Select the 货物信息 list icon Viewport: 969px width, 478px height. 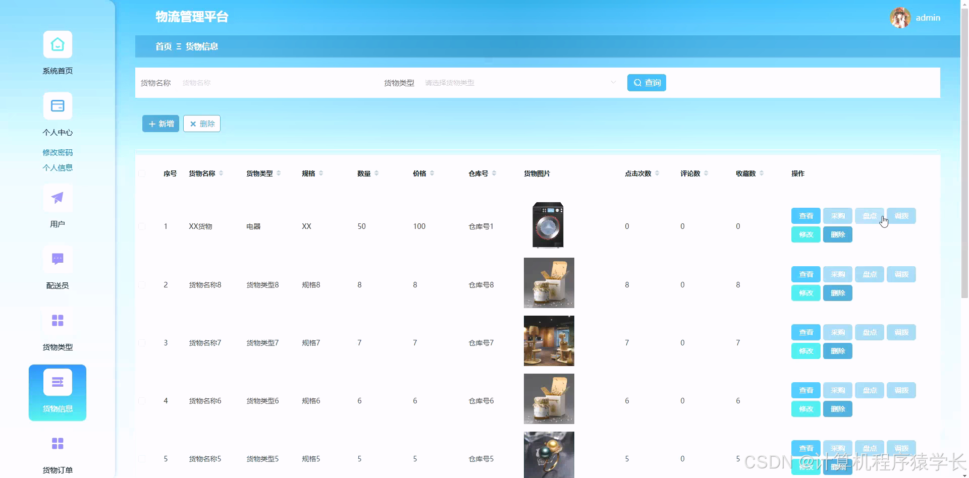point(58,382)
